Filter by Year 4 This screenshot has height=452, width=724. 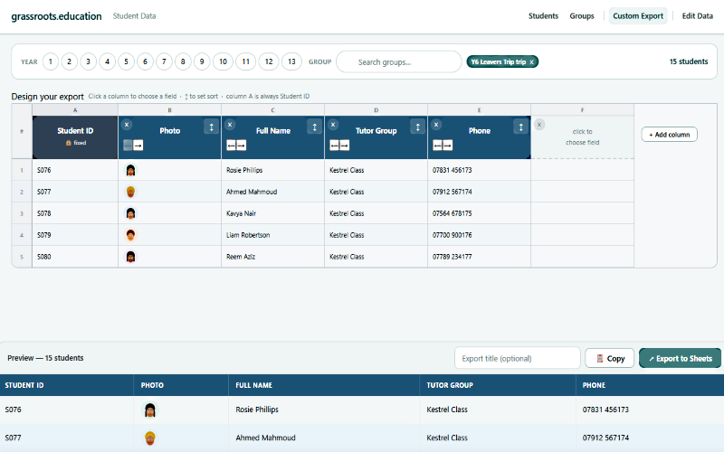[x=107, y=61]
